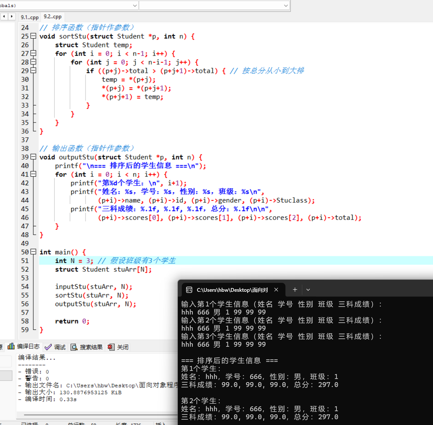
Task: Click terminal line '=== 排序后的学生信息 ==='
Action: [x=230, y=361]
